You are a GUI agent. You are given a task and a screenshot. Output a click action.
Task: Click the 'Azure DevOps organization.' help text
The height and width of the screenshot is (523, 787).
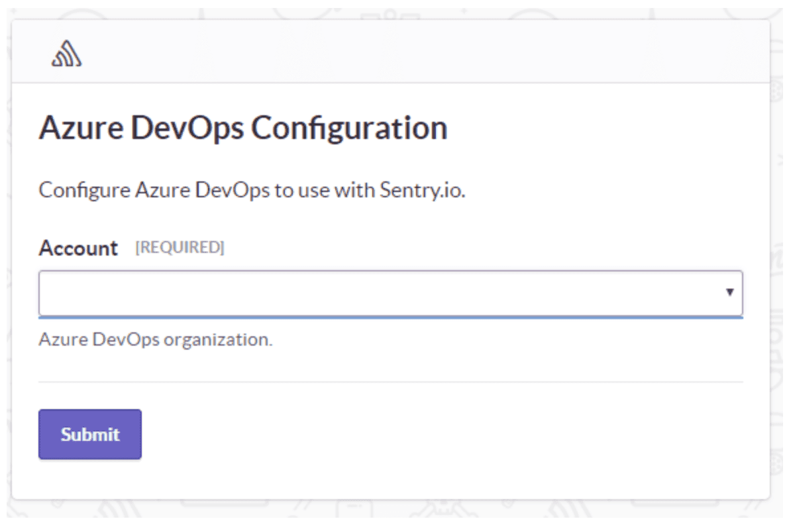[x=156, y=340]
